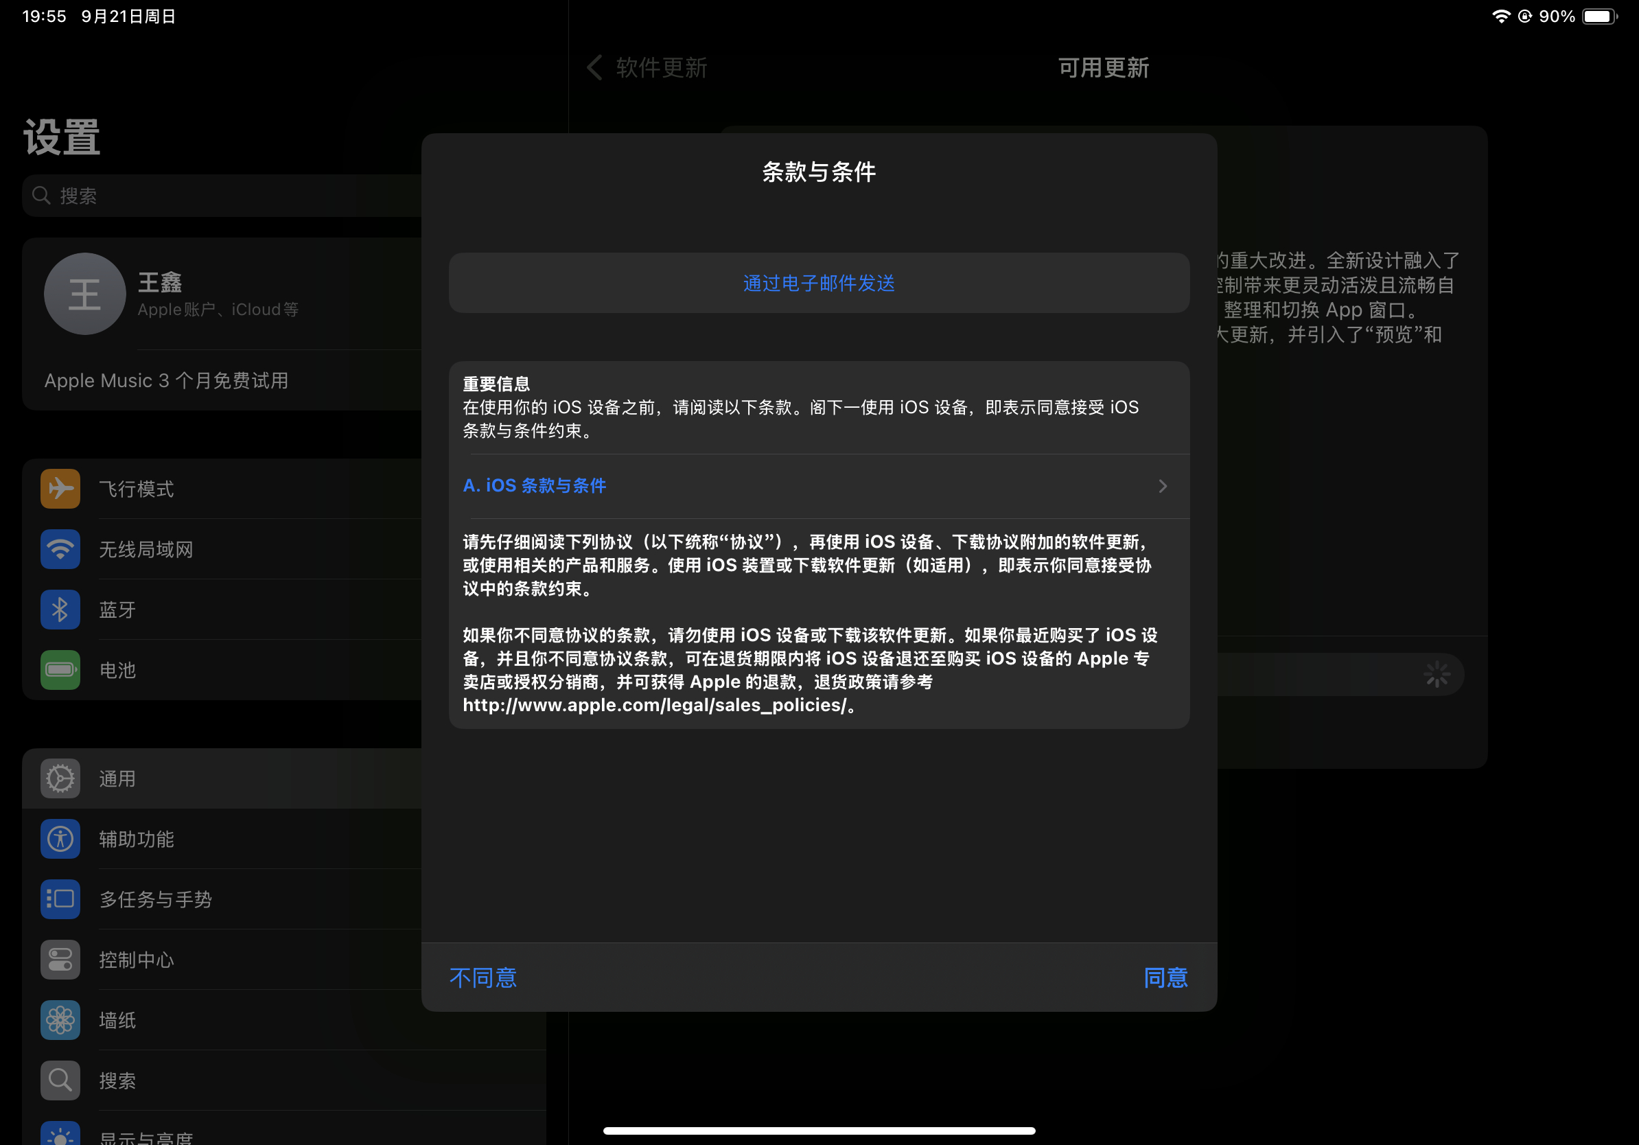
Task: Tap the 条款与条件 dialog title
Action: tap(819, 172)
